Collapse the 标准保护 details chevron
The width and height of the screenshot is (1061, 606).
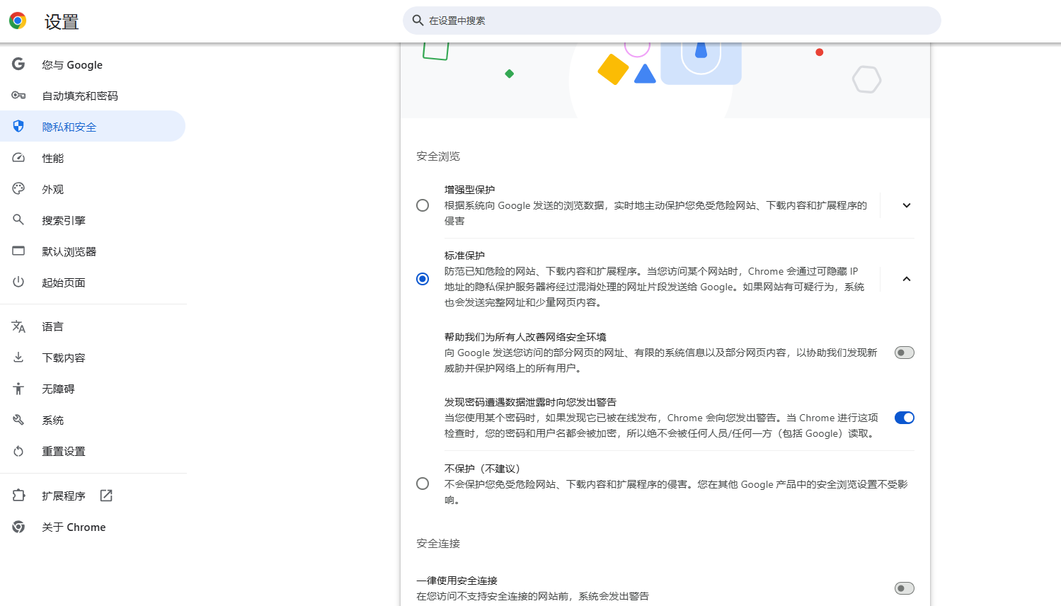pyautogui.click(x=907, y=279)
